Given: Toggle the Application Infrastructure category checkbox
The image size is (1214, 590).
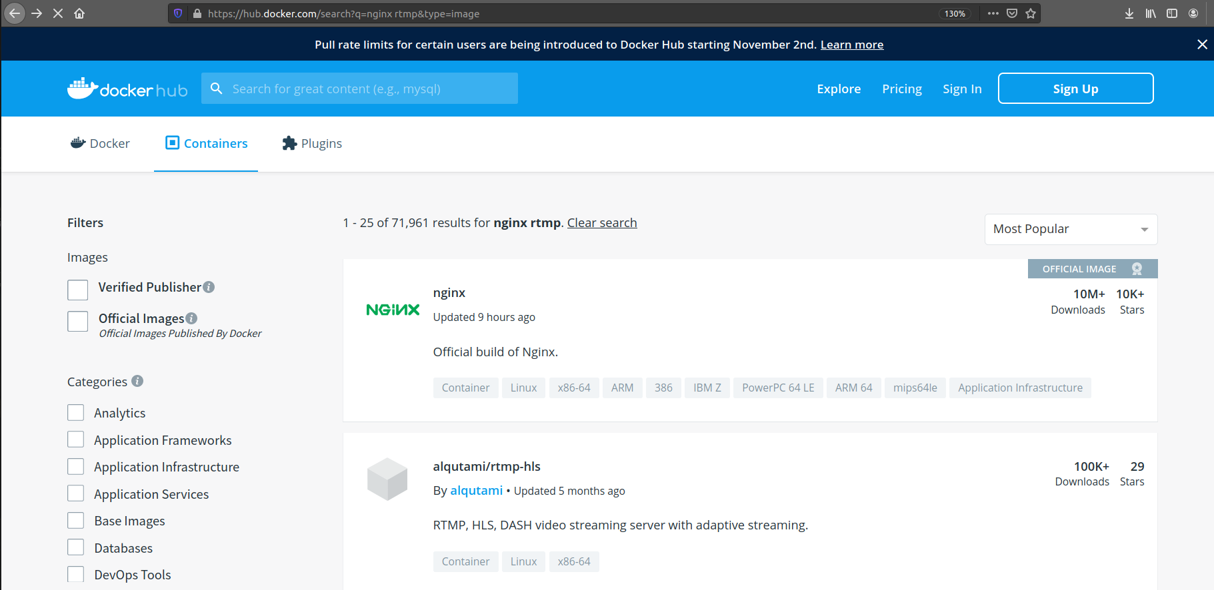Looking at the screenshot, I should [x=76, y=466].
